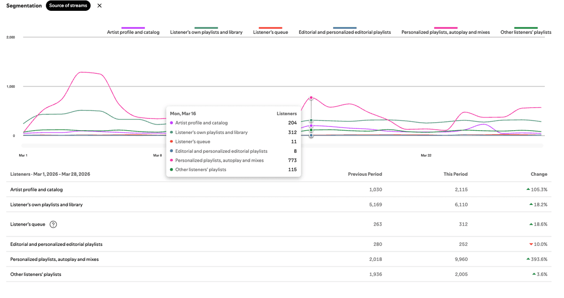
Task: Select the Artist profile and catalog table row label
Action: pos(37,189)
